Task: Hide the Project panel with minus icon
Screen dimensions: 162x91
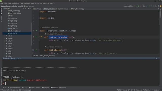Action: click(x=30, y=9)
